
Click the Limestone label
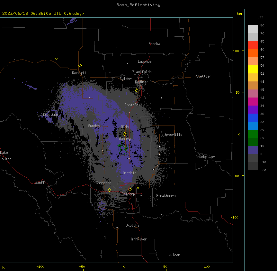point(49,115)
